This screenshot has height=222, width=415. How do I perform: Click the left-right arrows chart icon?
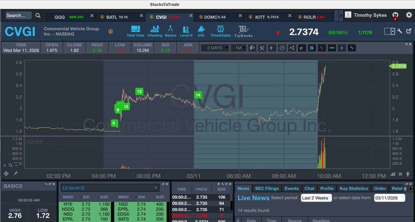pos(352,48)
